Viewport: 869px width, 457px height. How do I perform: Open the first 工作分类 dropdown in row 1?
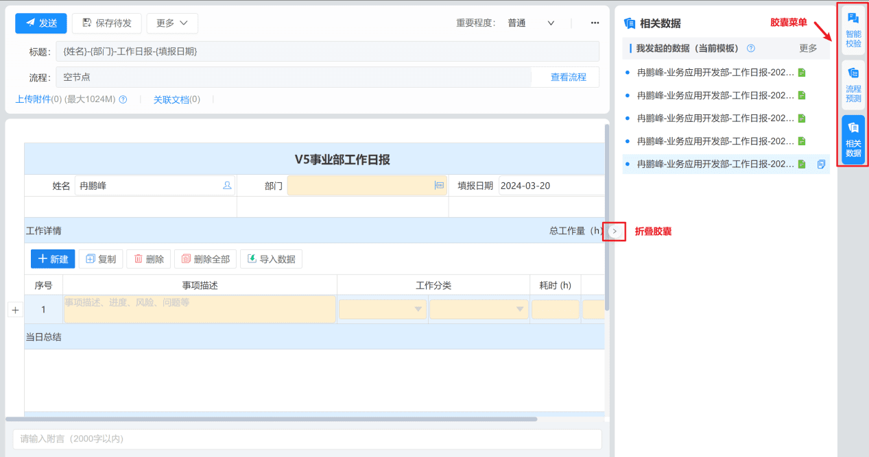coord(383,309)
